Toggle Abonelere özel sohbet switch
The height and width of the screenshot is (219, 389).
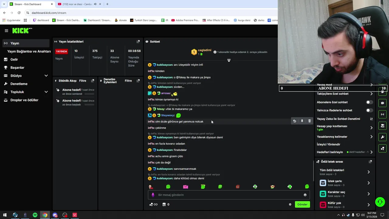tap(369, 102)
